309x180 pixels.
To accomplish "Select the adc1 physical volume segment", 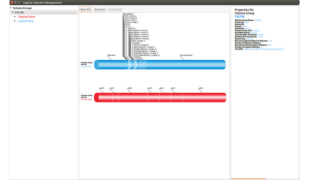I will pyautogui.click(x=176, y=97).
